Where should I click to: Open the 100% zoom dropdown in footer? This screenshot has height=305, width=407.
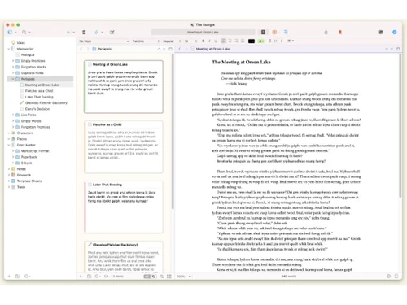pos(184,277)
